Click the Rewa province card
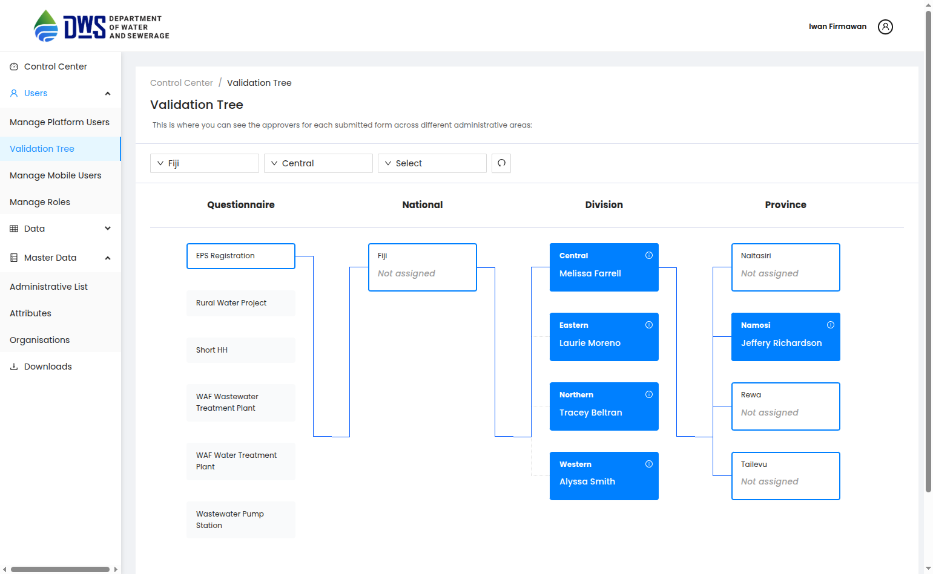 pyautogui.click(x=786, y=406)
